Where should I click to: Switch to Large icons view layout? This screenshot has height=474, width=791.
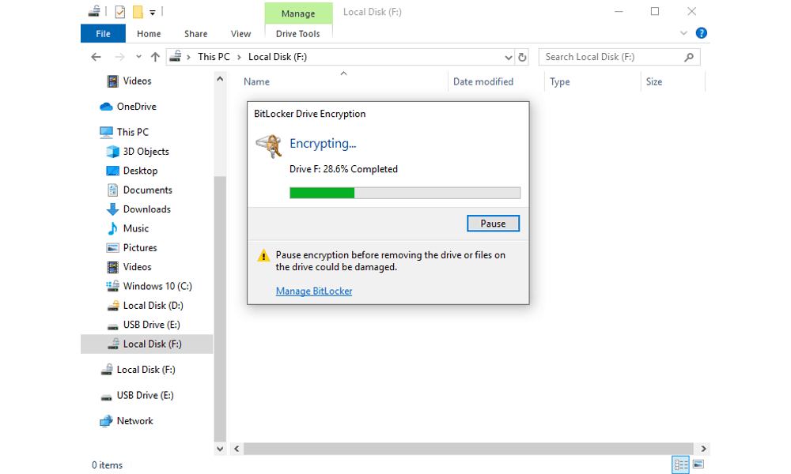[x=698, y=465]
